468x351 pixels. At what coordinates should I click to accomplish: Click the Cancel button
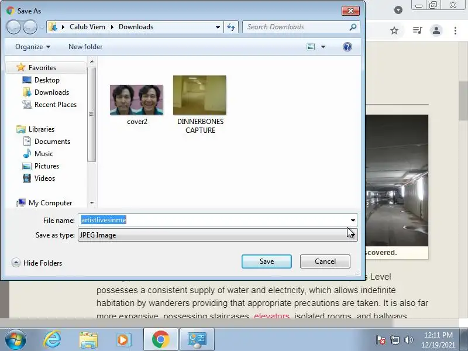(x=325, y=261)
